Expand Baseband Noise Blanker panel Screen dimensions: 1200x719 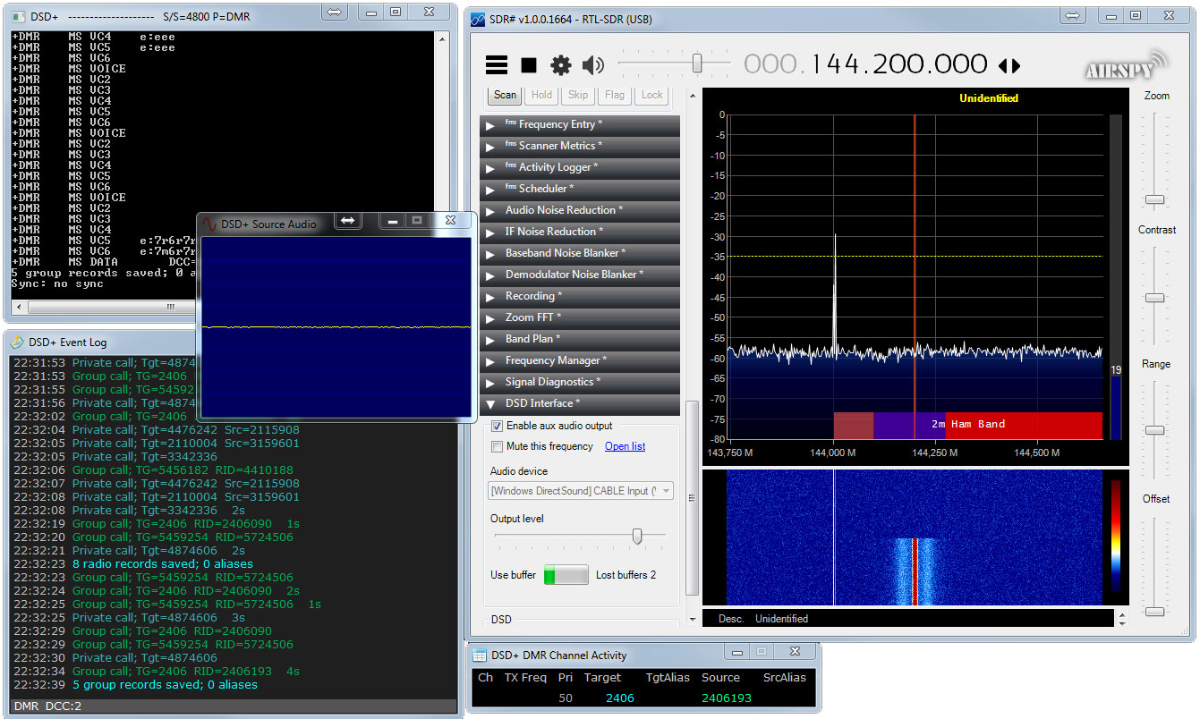(580, 253)
